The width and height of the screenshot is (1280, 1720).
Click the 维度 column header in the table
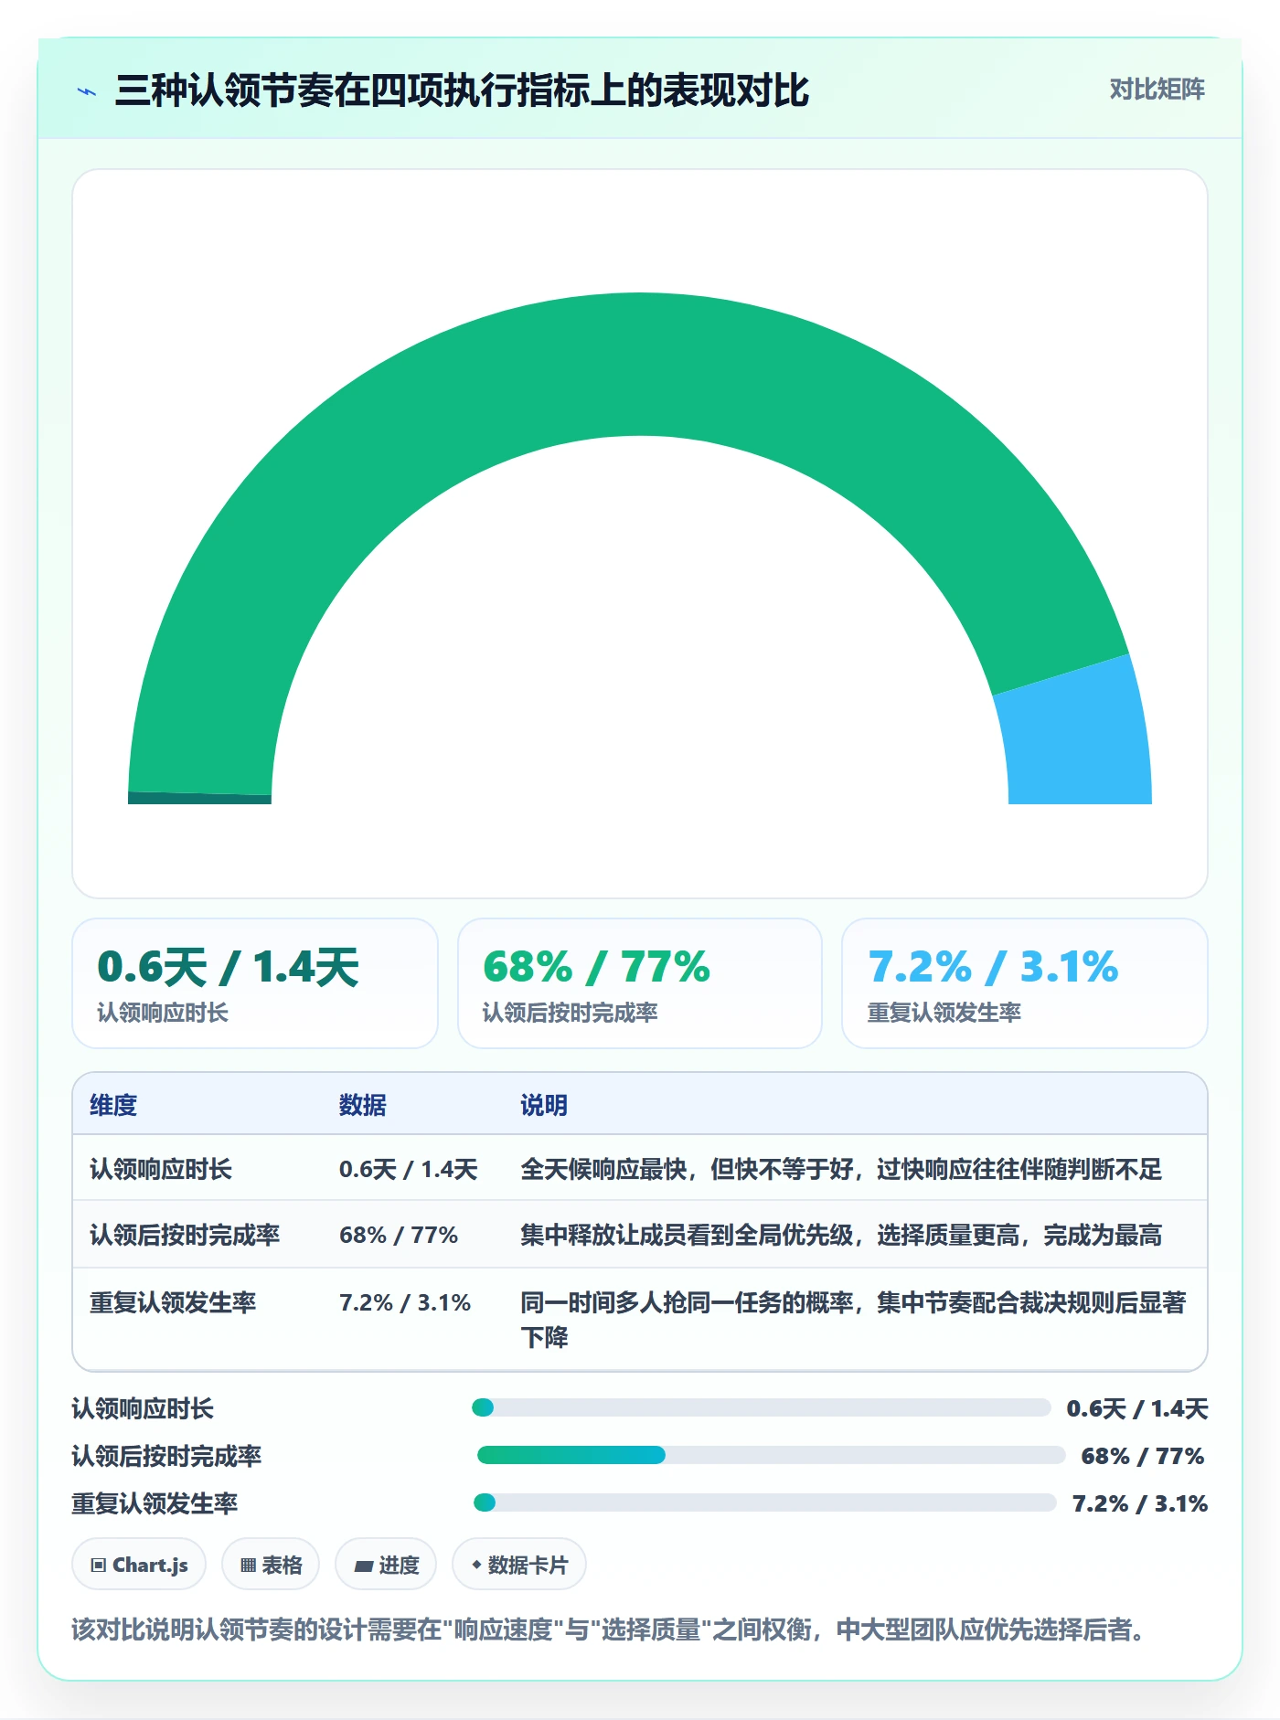click(113, 1105)
